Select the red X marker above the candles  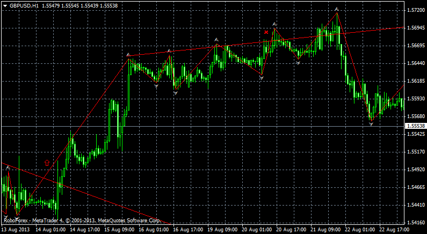266,32
